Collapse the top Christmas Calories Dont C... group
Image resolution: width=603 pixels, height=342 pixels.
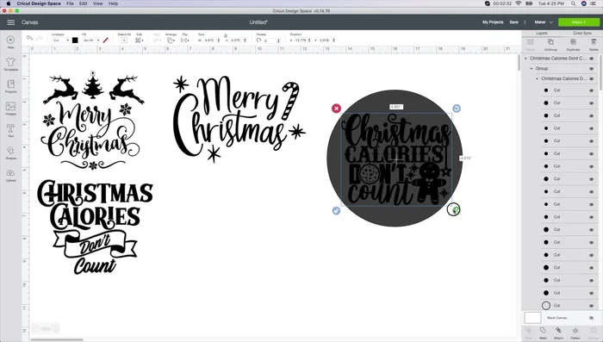[x=526, y=59]
